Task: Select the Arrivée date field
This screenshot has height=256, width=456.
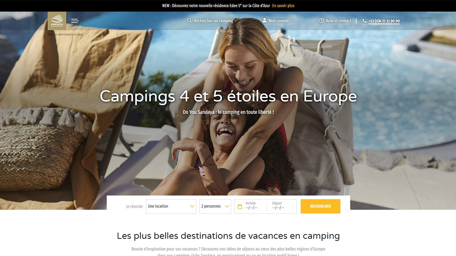Action: (x=254, y=206)
